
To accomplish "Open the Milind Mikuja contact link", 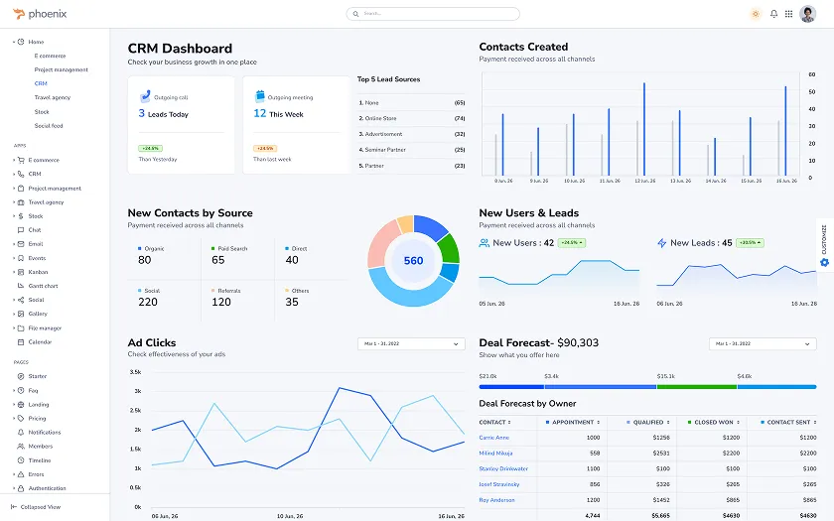I will [x=495, y=453].
